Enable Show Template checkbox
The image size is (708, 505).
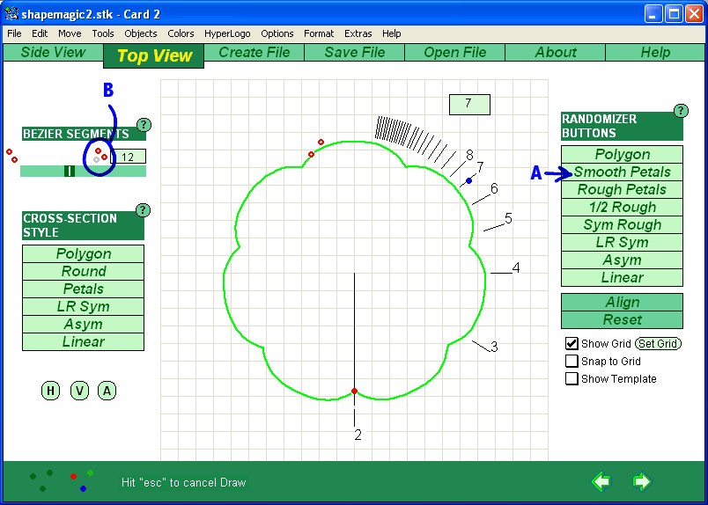572,378
